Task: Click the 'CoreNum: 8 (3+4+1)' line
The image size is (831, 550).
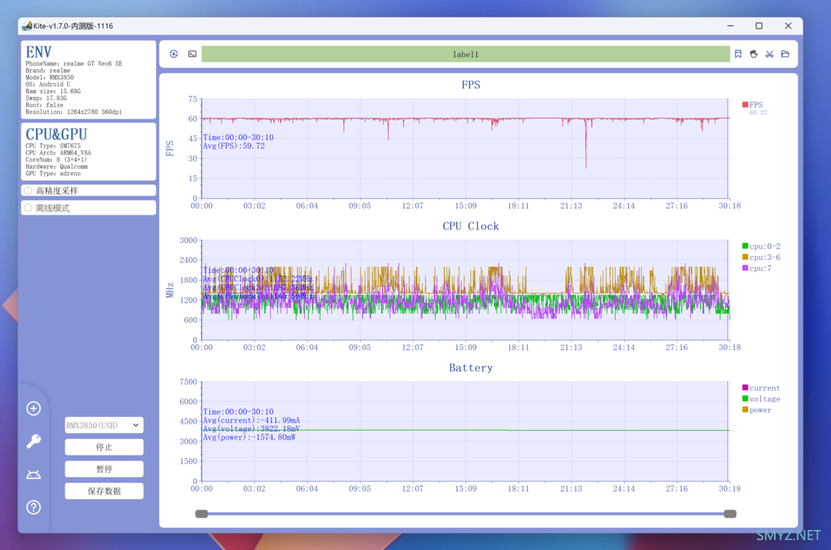Action: (56, 159)
